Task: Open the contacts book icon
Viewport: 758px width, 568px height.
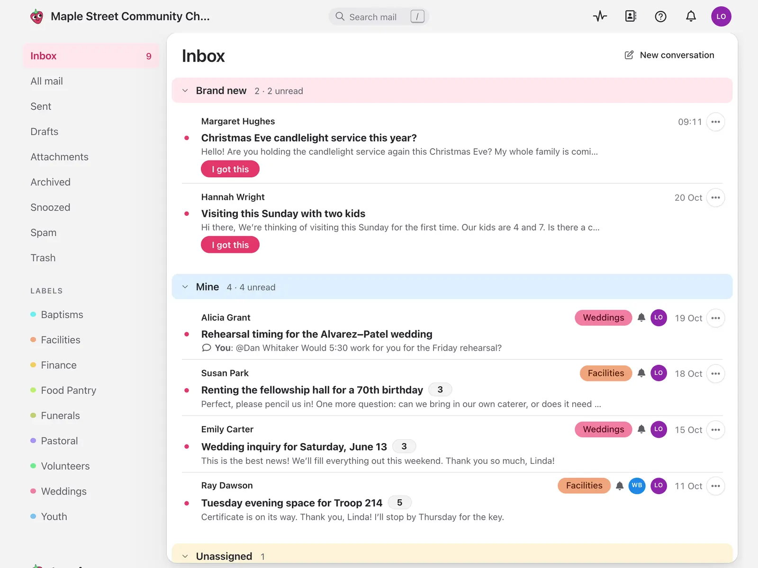Action: pos(631,17)
